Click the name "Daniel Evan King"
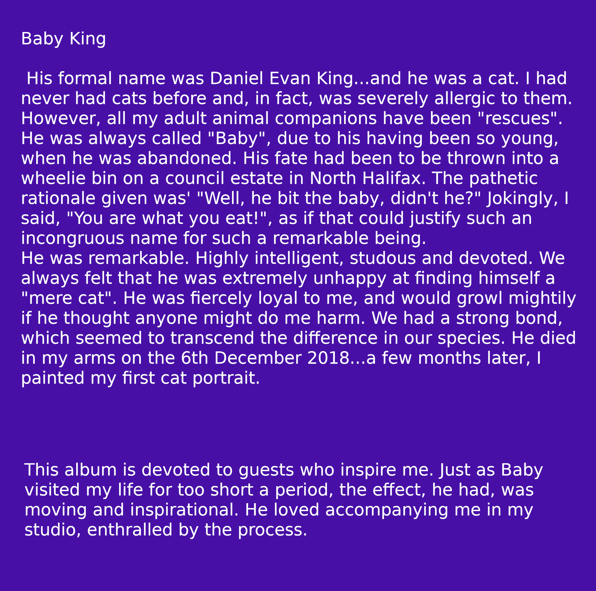The height and width of the screenshot is (591, 596). (x=281, y=79)
